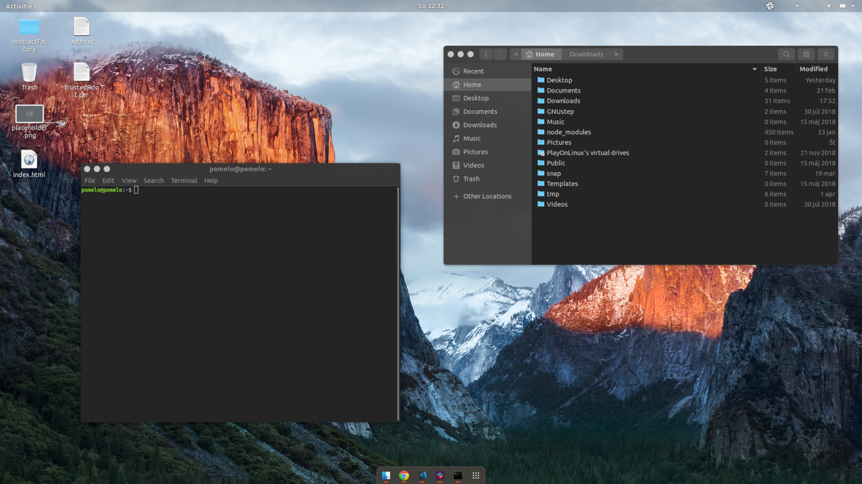Launch Google Chrome from the dock

404,475
